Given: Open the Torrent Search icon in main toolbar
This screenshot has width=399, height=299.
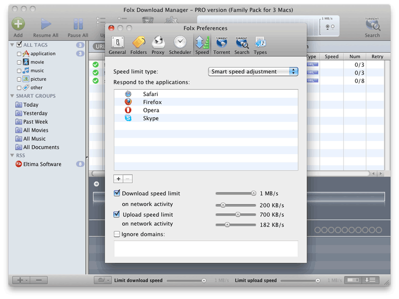Looking at the screenshot, I should [x=372, y=24].
